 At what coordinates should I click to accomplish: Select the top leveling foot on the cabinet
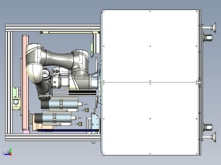(210, 27)
